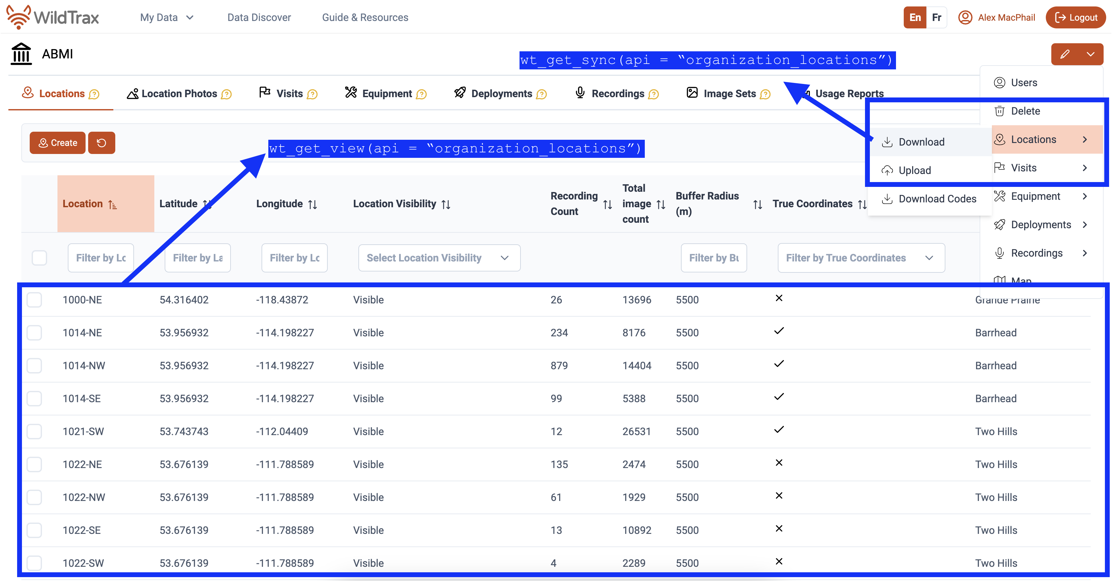Open the Select Location Visibility dropdown

coord(439,258)
